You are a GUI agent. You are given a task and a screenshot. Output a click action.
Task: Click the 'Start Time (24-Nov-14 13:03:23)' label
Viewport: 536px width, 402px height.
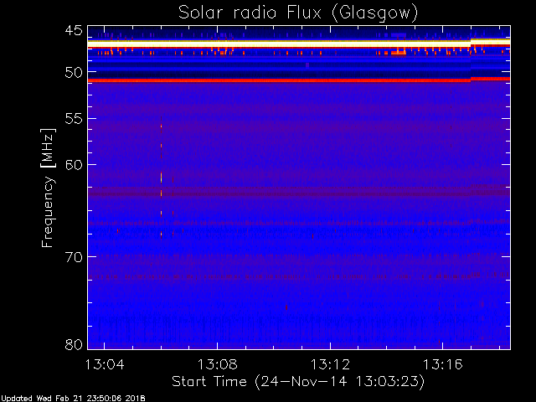298,382
